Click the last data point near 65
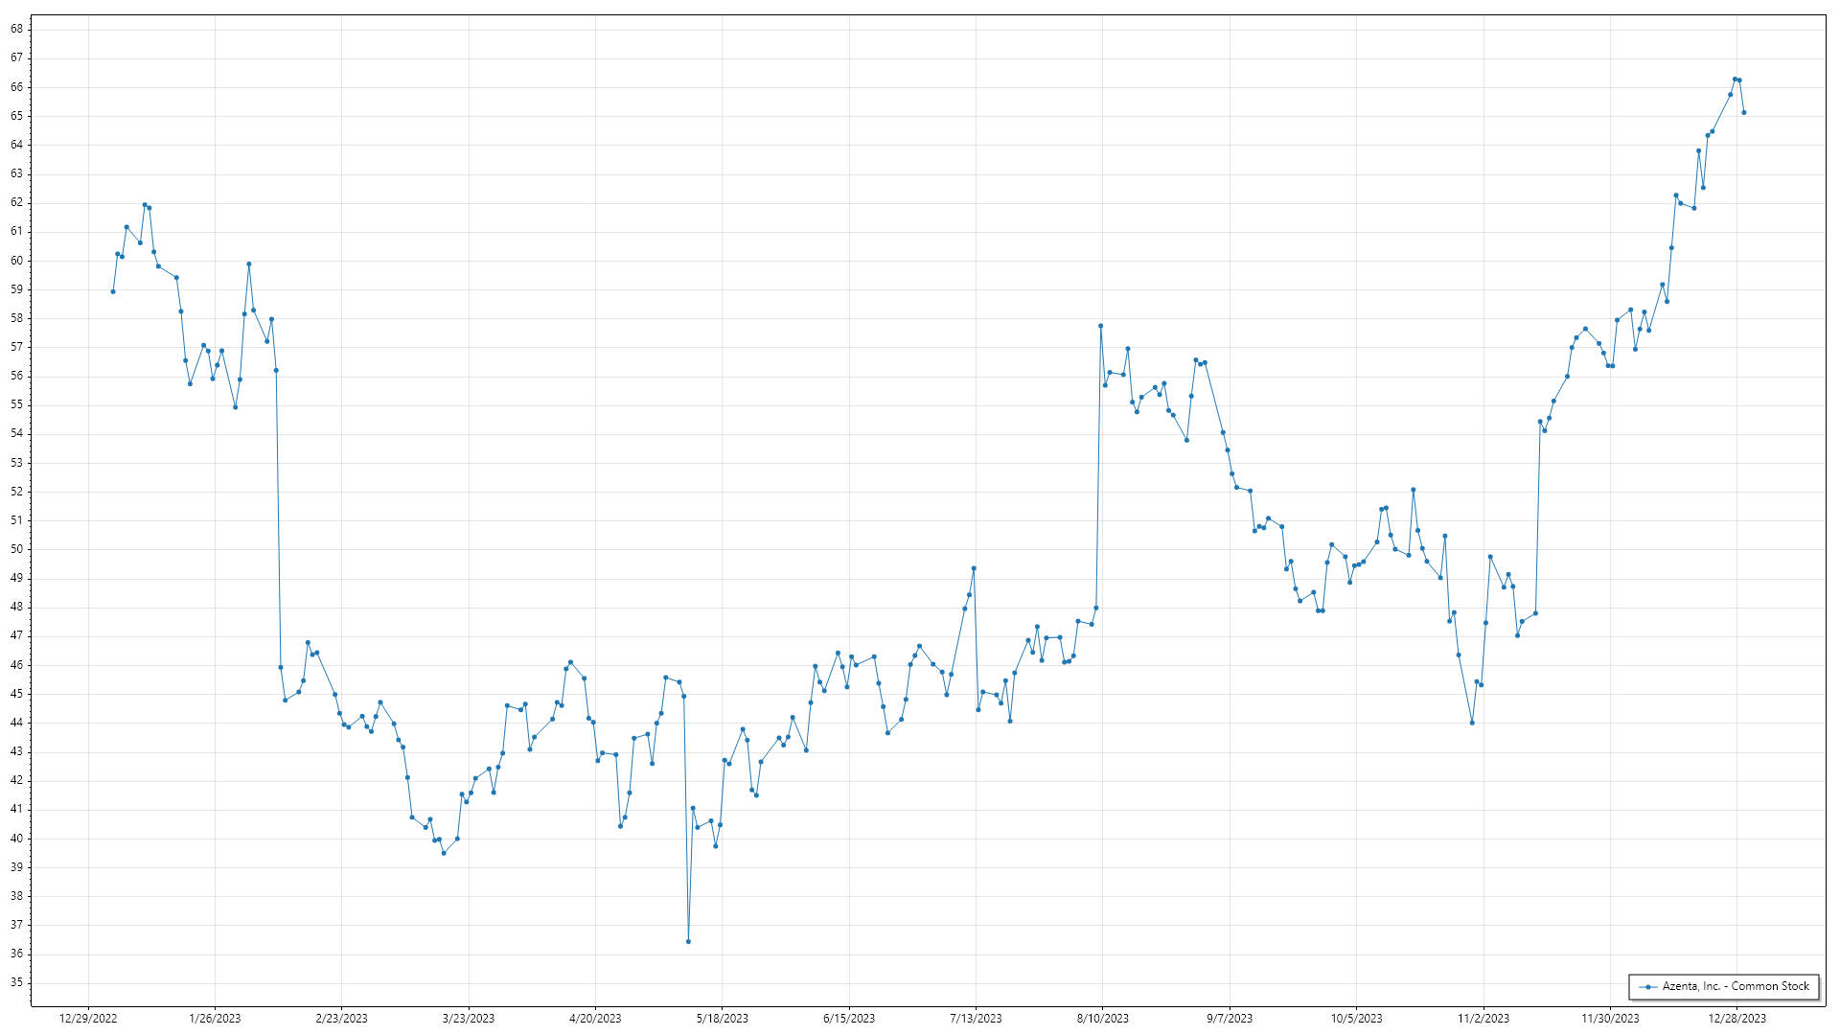This screenshot has width=1840, height=1035. point(1743,112)
